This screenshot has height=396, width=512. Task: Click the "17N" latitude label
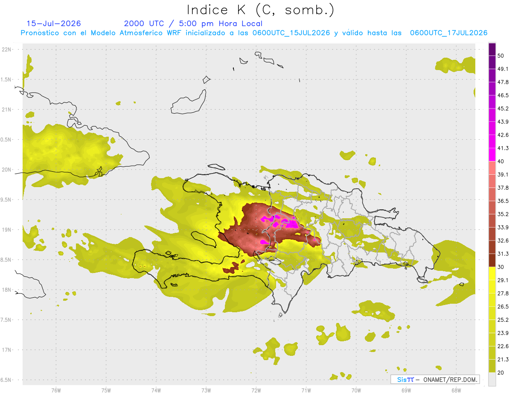(7, 350)
